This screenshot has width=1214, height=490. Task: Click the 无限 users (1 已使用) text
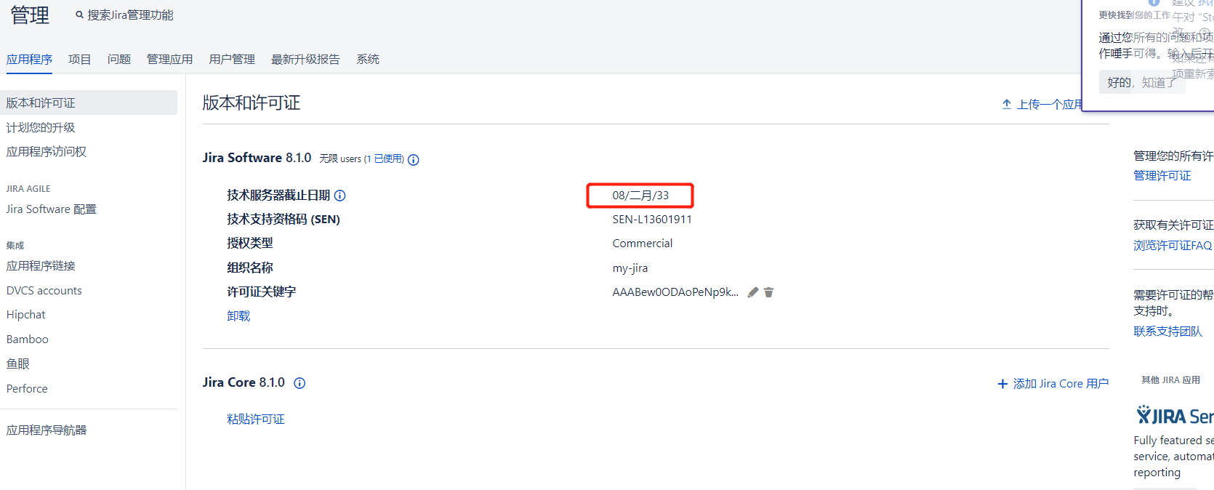pyautogui.click(x=361, y=158)
